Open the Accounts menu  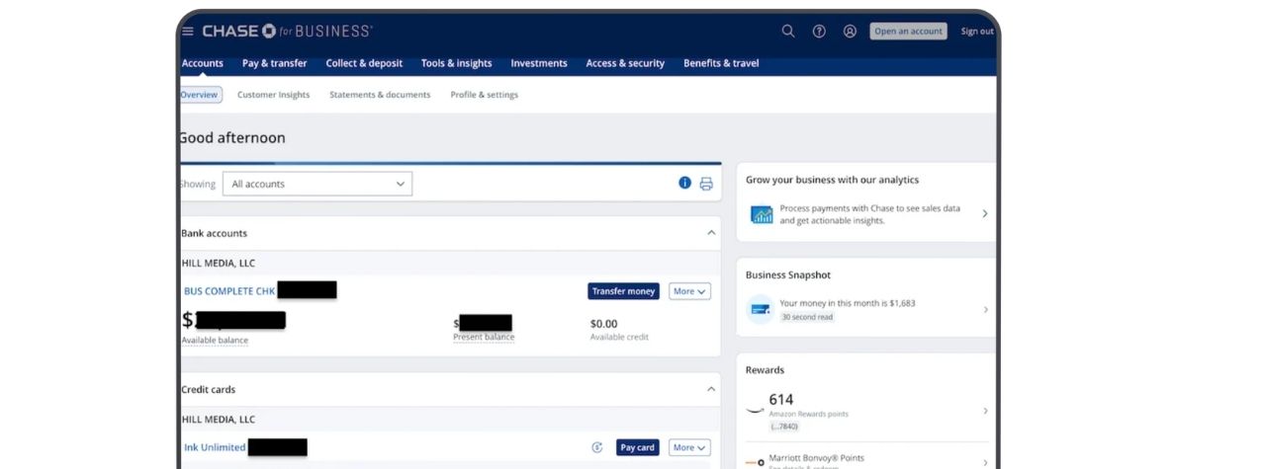pos(203,63)
